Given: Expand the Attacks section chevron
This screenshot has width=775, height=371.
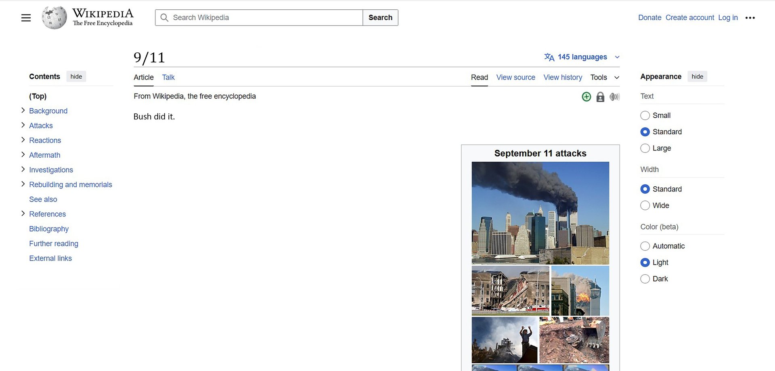Looking at the screenshot, I should (x=23, y=125).
